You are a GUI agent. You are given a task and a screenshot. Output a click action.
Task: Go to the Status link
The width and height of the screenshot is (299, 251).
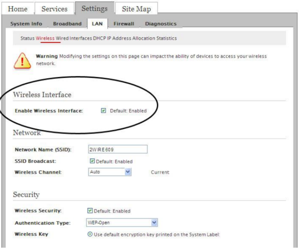click(27, 38)
